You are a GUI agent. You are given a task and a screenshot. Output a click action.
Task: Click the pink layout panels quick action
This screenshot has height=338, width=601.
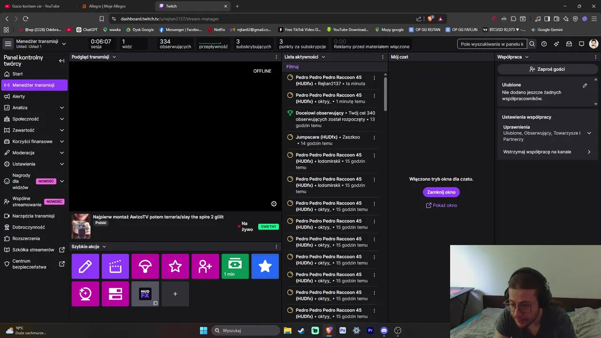tap(115, 294)
